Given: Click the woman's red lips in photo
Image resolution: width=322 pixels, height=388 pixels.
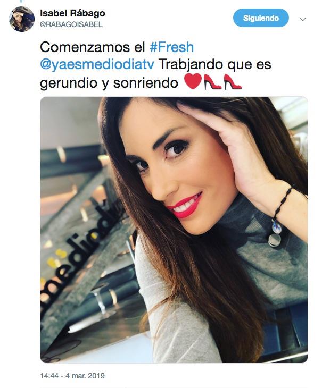Looking at the screenshot, I should (185, 206).
